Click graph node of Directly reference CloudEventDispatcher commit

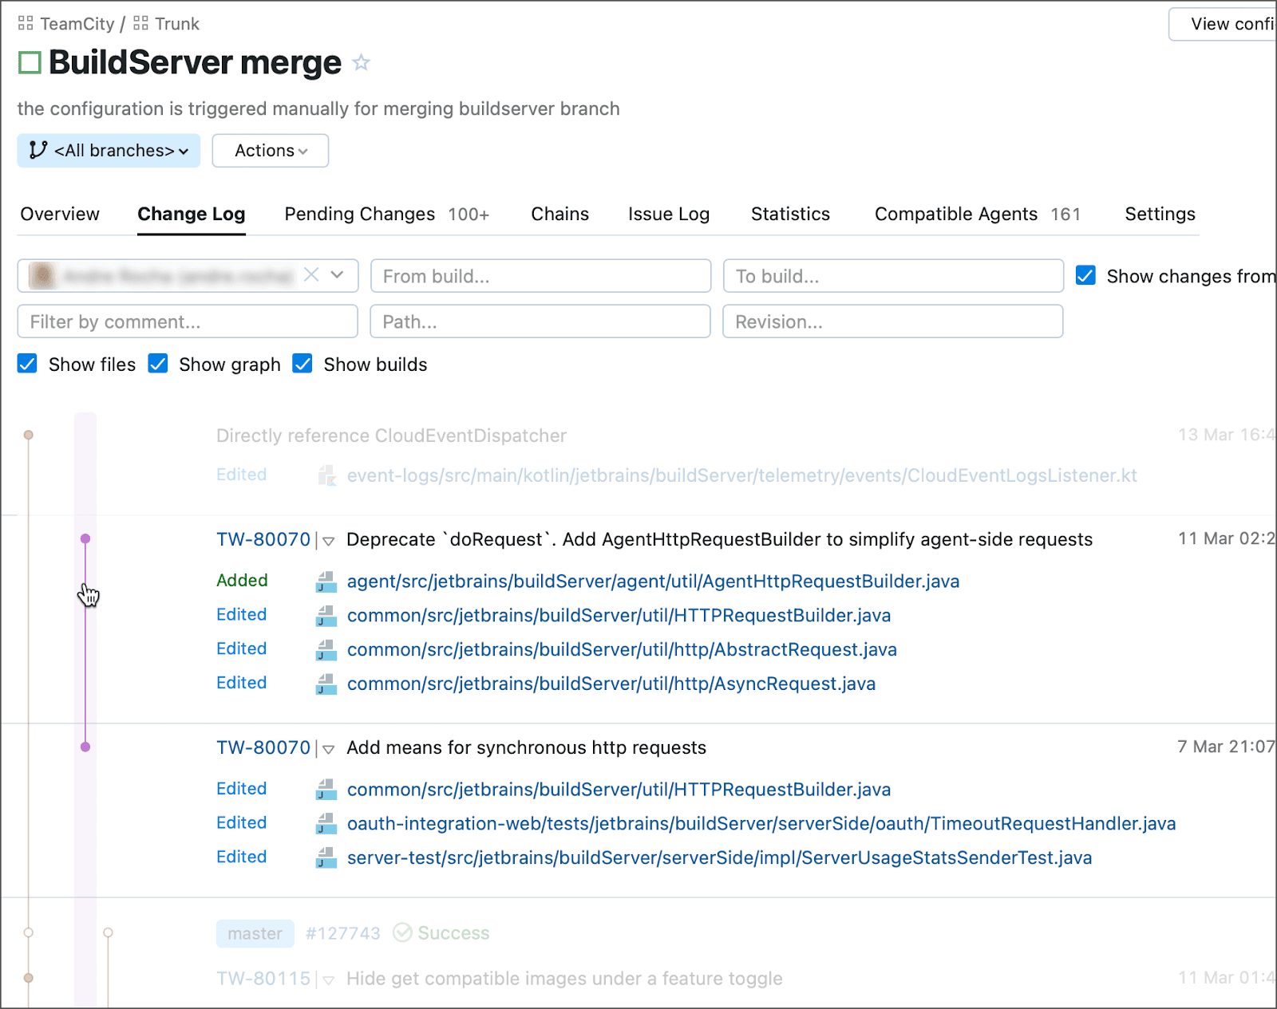(29, 435)
